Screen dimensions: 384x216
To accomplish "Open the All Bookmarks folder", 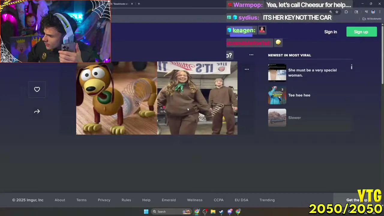I will (x=372, y=19).
